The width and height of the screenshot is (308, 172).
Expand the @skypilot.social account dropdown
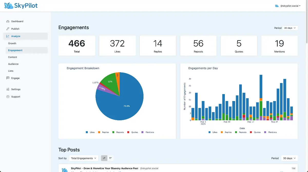coord(288,6)
